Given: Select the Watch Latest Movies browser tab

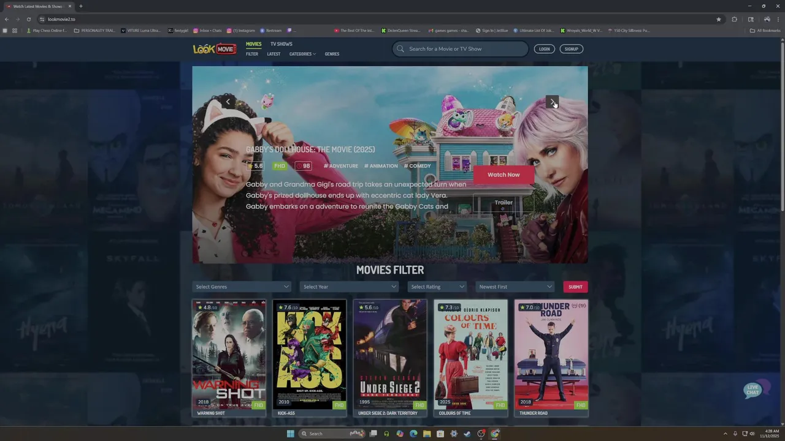Looking at the screenshot, I should [38, 6].
